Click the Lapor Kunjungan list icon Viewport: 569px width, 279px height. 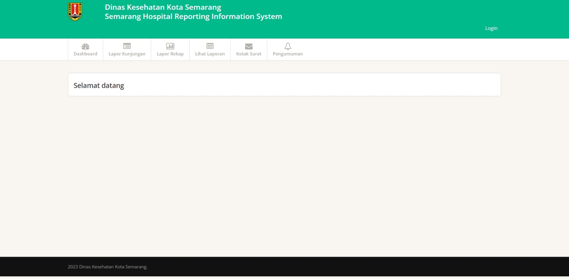127,46
